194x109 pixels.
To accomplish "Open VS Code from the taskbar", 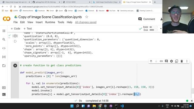I will pos(122,106).
